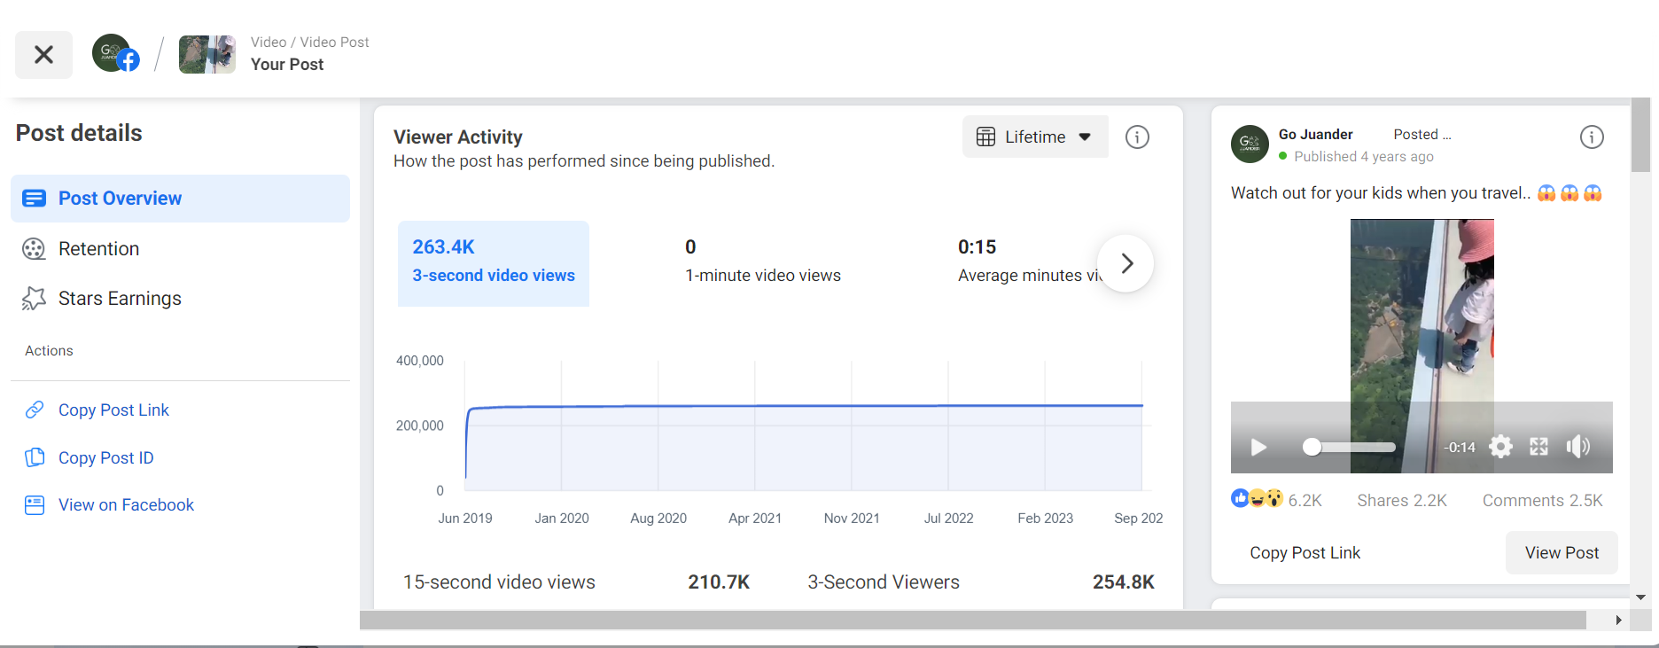View this post on Facebook

[x=126, y=505]
